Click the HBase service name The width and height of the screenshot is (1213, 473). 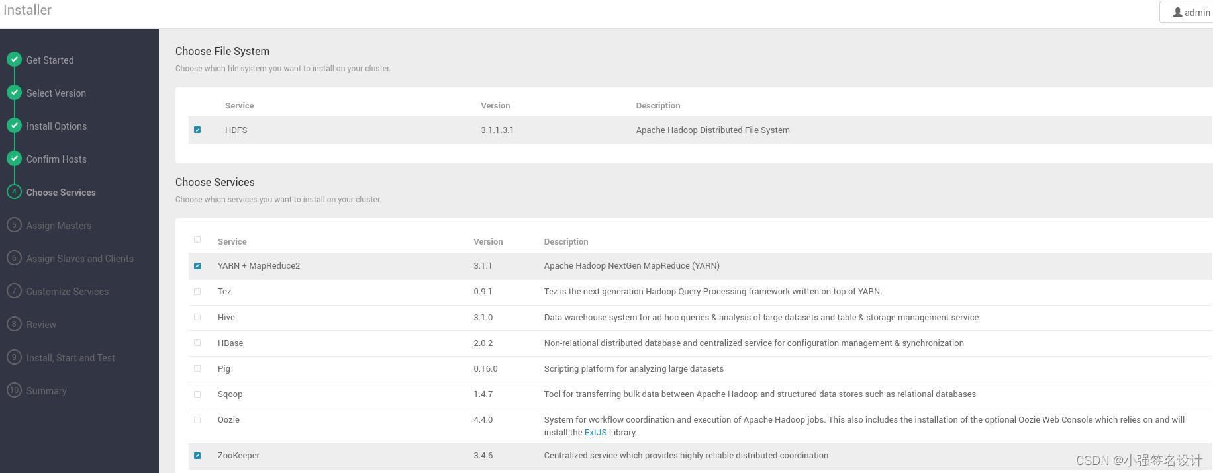point(230,343)
